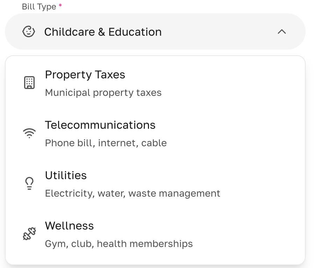The width and height of the screenshot is (314, 268).
Task: Choose the Utilities bill type
Action: pyautogui.click(x=155, y=184)
